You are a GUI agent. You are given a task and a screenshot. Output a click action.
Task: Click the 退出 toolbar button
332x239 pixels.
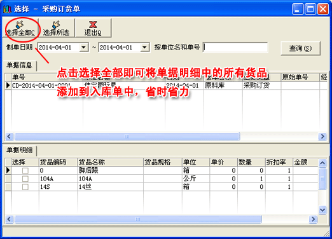pos(93,28)
